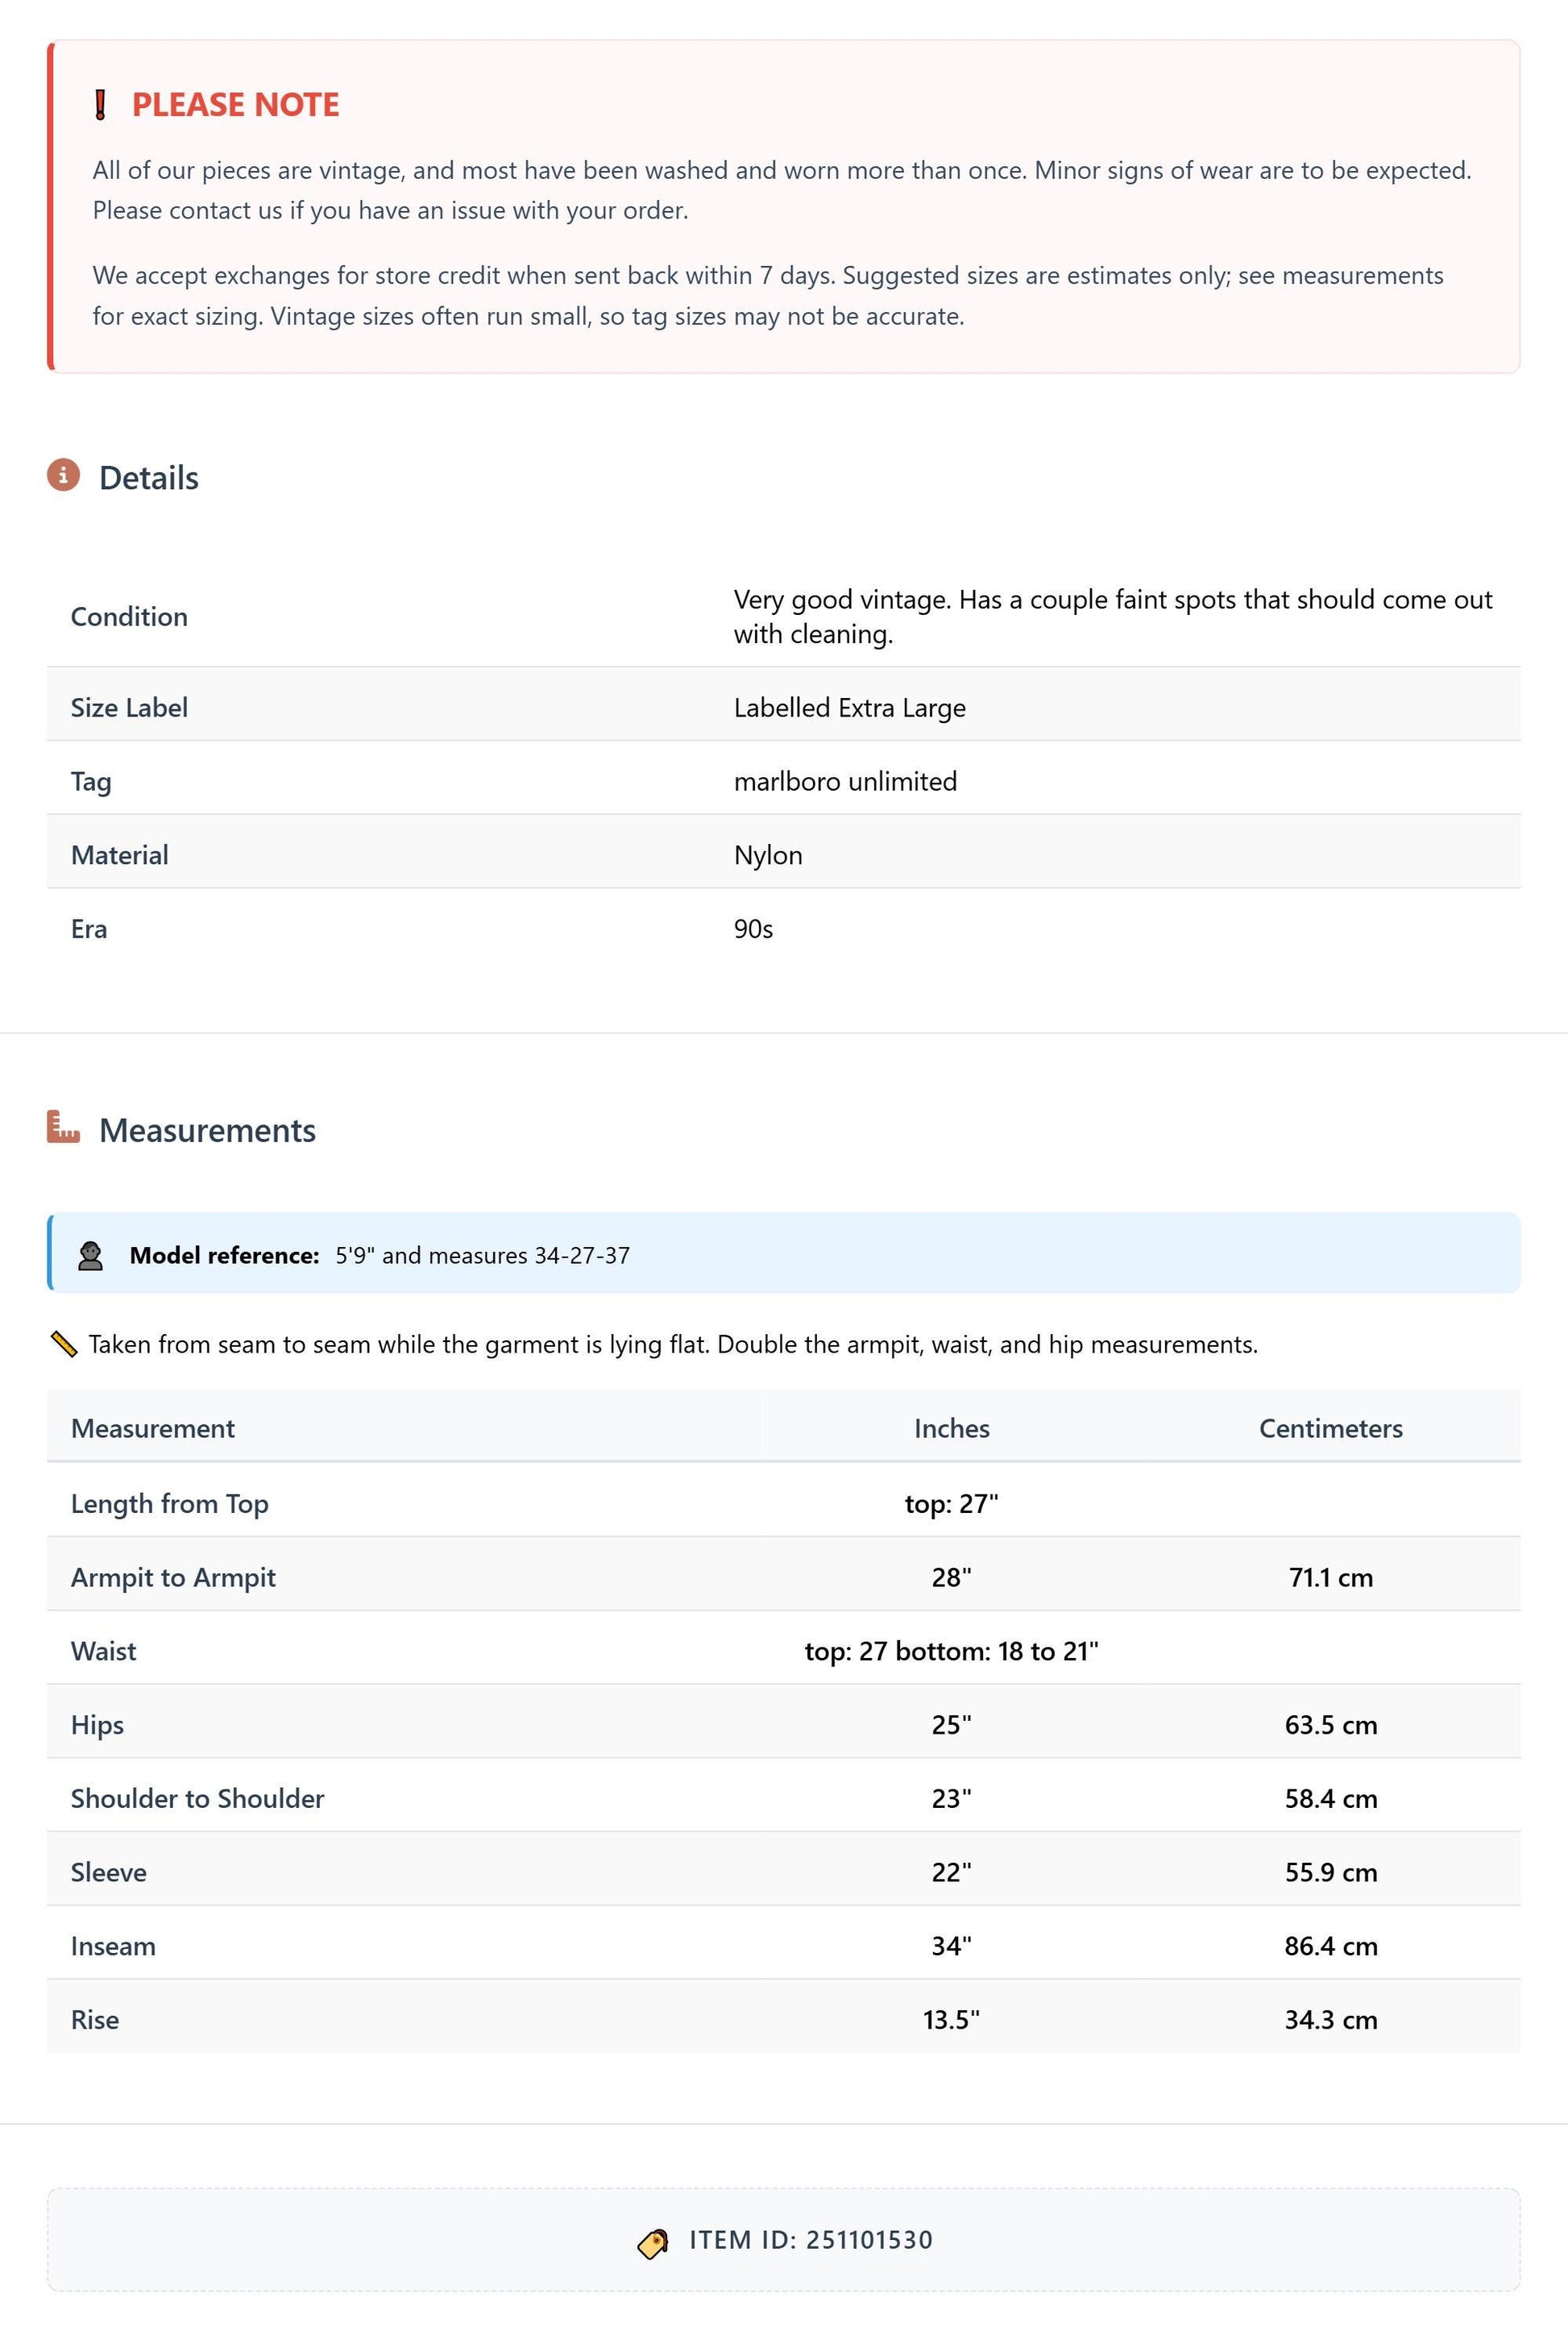The width and height of the screenshot is (1568, 2331).
Task: Select the Armpit to Armpit row label
Action: coord(173,1577)
